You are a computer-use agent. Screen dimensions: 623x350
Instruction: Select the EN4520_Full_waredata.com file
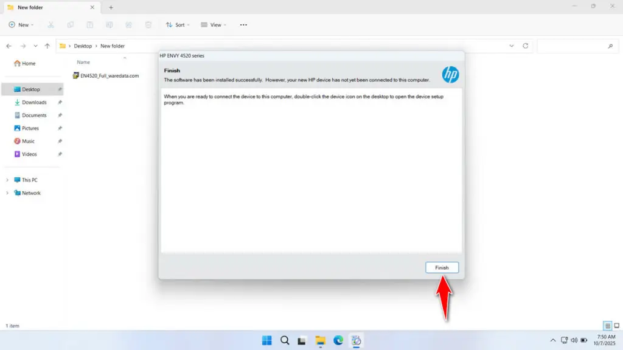point(110,76)
